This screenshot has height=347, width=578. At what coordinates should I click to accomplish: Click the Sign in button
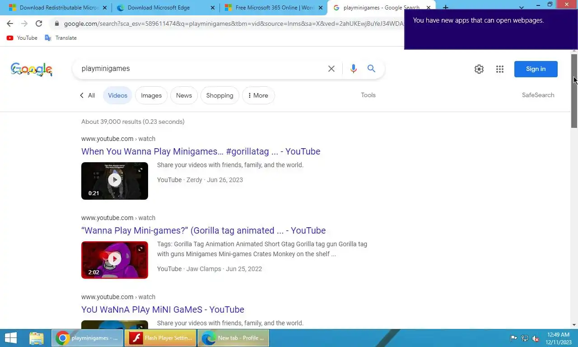pyautogui.click(x=536, y=69)
